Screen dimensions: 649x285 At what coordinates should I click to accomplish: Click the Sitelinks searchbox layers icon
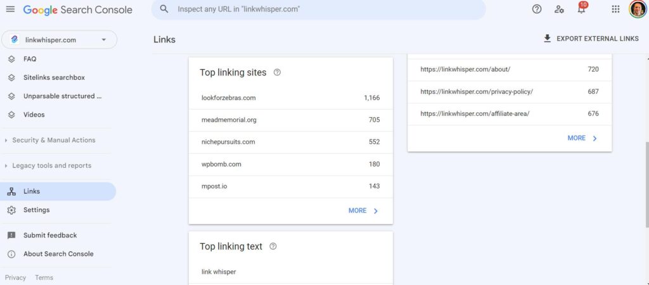tap(11, 78)
